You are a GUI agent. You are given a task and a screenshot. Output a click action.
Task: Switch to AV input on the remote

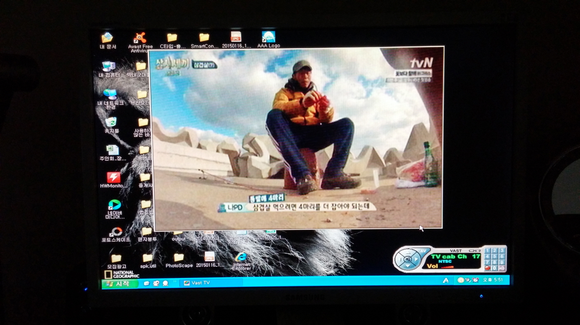tap(423, 251)
